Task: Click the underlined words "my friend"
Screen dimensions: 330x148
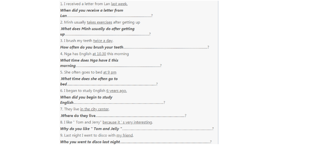Action: 125,135
